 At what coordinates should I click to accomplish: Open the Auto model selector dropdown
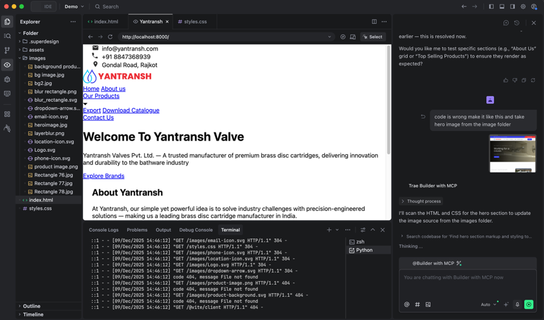tap(489, 304)
